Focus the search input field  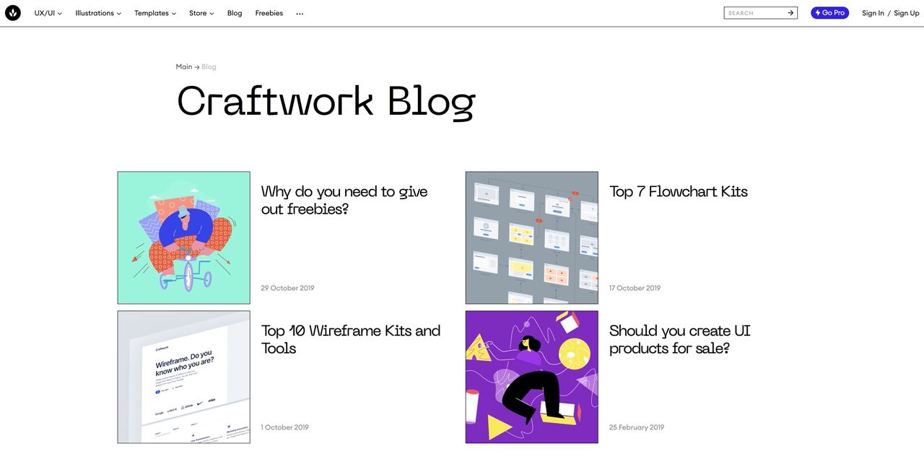755,13
